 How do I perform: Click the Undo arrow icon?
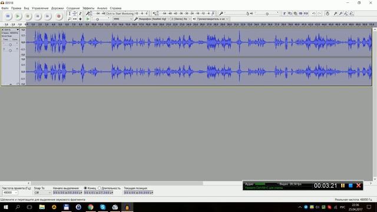(314, 14)
